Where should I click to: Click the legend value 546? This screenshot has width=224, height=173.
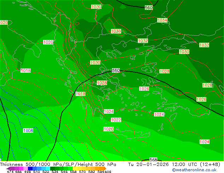click(64, 172)
